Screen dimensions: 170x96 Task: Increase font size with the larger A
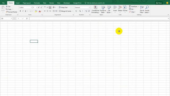coord(39,7)
